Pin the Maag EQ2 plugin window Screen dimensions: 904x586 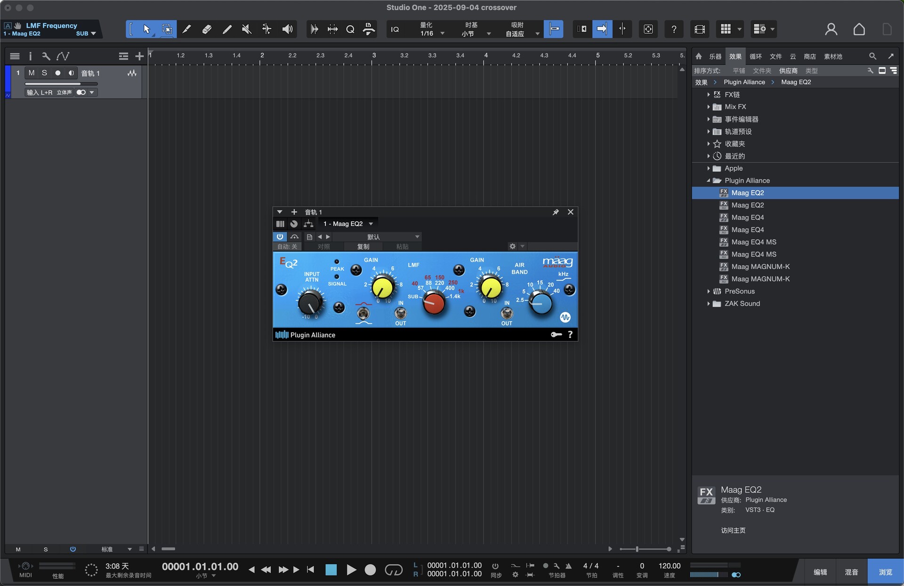tap(556, 212)
